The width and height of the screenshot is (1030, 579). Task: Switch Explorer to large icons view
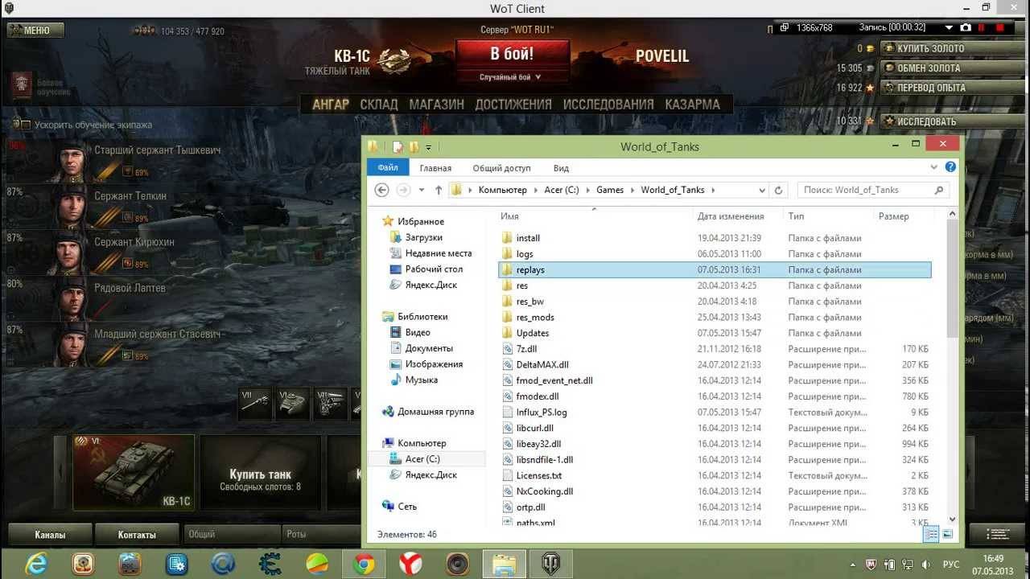pos(947,534)
